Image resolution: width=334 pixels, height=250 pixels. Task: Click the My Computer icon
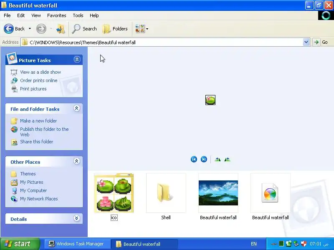pos(14,191)
